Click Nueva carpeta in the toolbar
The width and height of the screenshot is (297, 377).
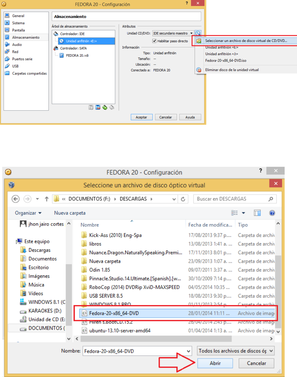coord(70,213)
